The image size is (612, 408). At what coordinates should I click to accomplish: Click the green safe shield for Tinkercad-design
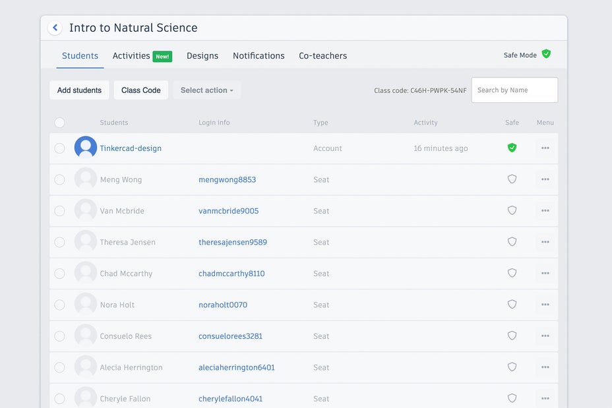pyautogui.click(x=512, y=148)
